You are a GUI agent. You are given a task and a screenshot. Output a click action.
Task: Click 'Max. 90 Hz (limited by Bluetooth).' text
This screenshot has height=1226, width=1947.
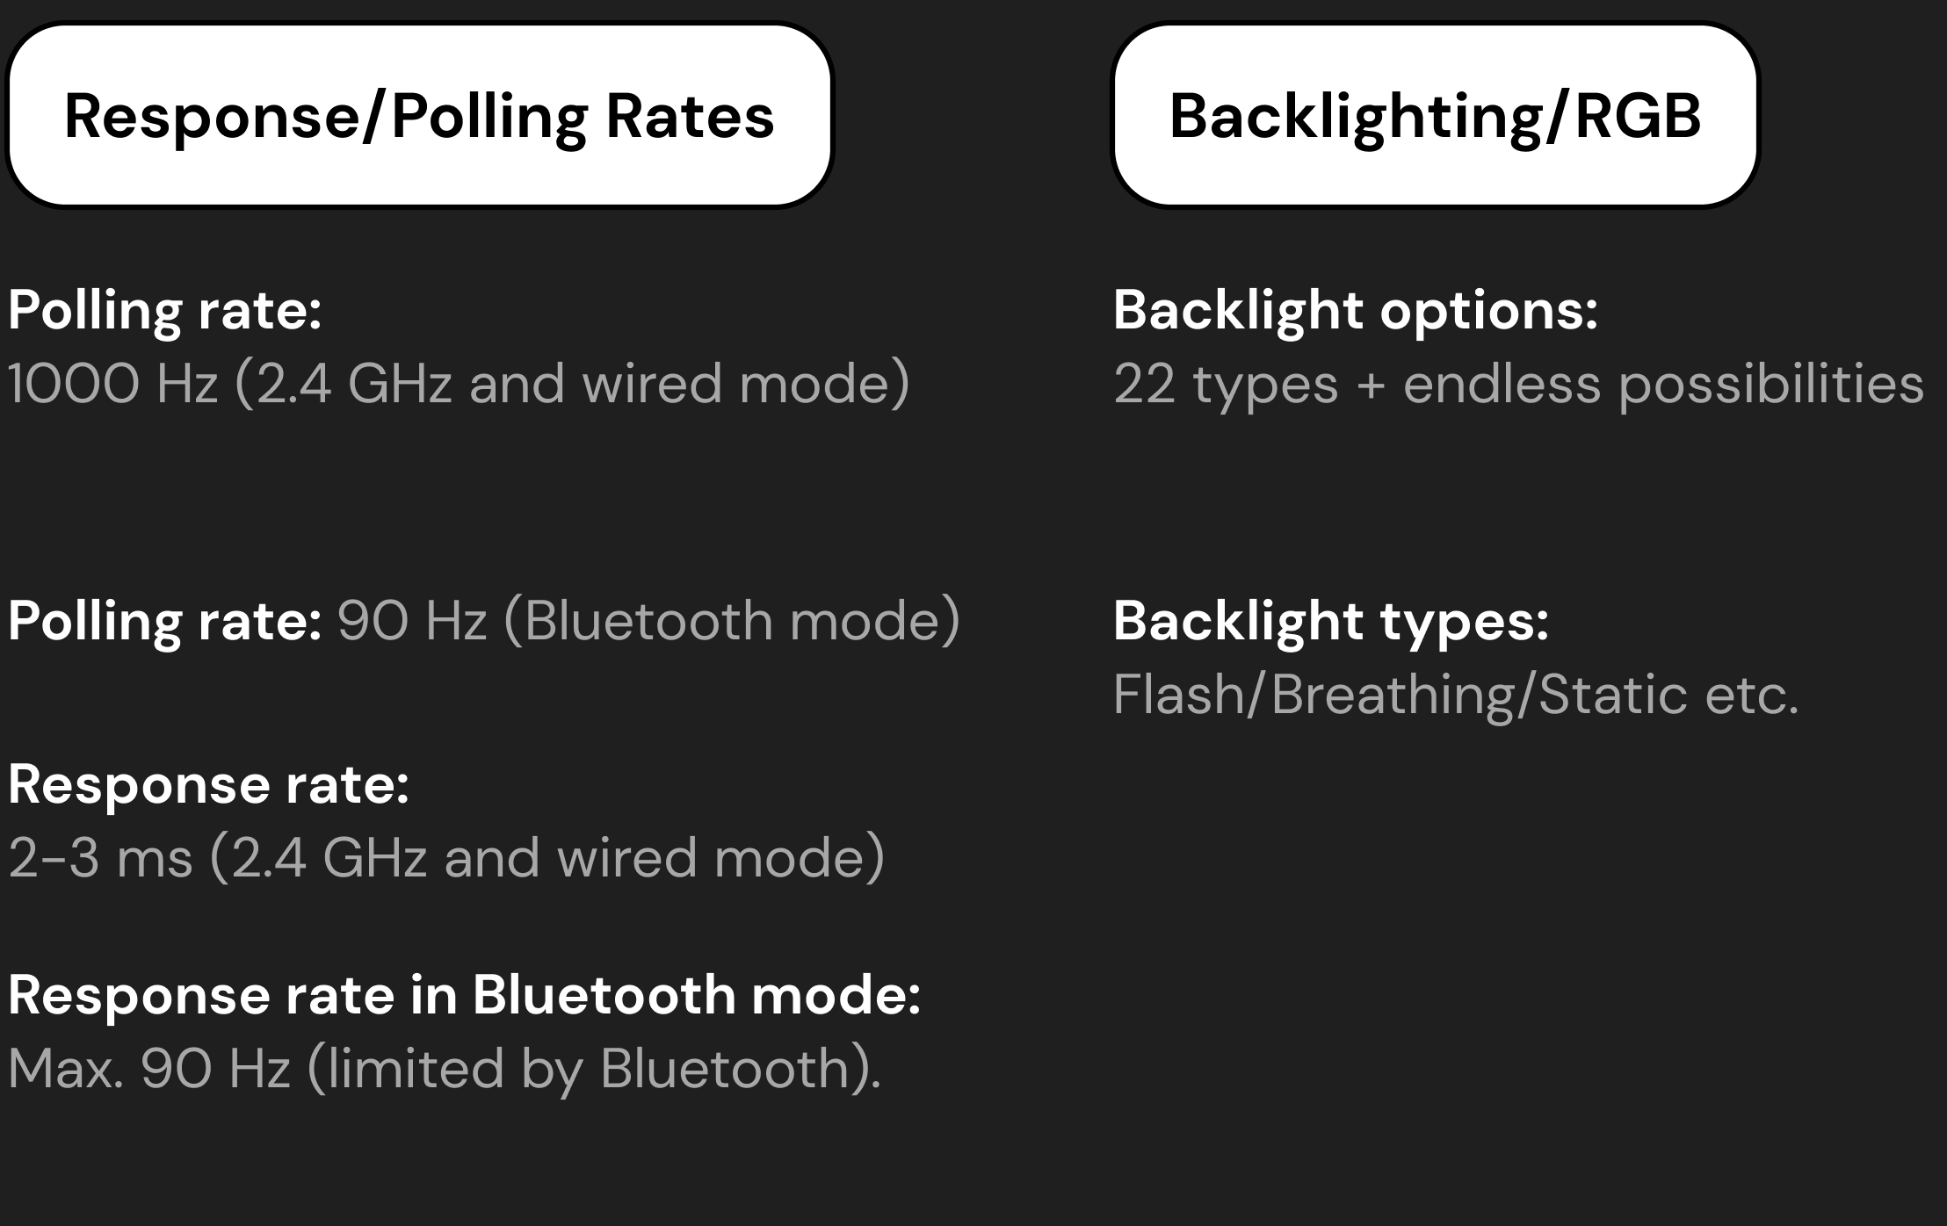pyautogui.click(x=444, y=1069)
